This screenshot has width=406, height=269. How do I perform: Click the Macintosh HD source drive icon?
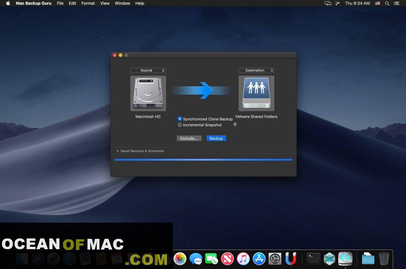148,93
